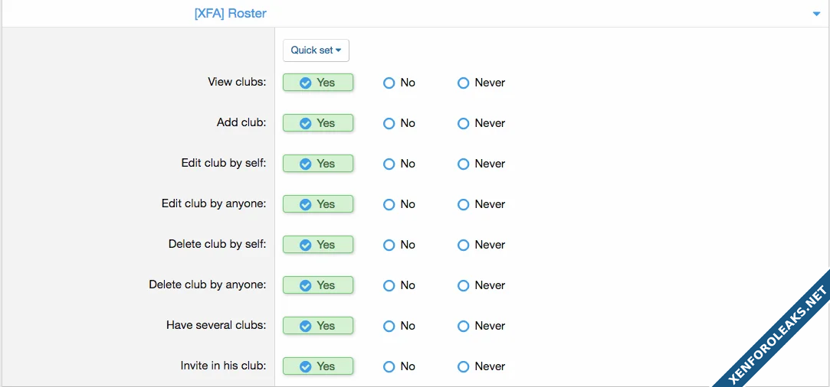Set Edit club by self to No

tap(389, 164)
